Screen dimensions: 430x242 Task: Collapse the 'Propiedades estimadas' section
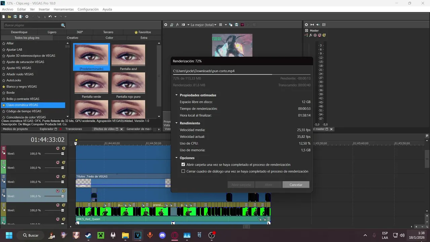176,95
